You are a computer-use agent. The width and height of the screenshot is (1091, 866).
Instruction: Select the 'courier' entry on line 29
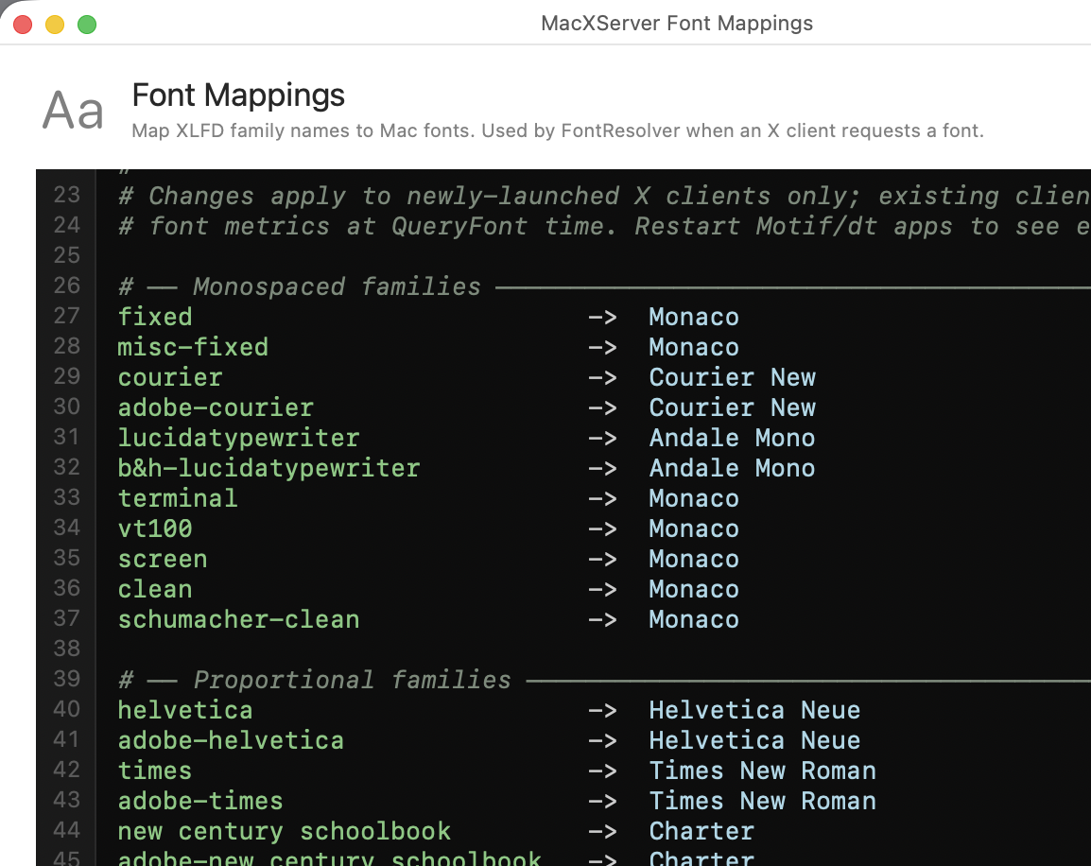pyautogui.click(x=170, y=377)
